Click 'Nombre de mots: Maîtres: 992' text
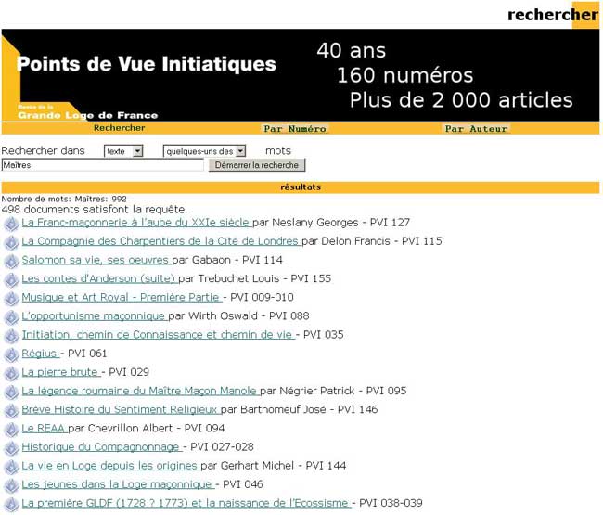This screenshot has height=515, width=603. [64, 199]
